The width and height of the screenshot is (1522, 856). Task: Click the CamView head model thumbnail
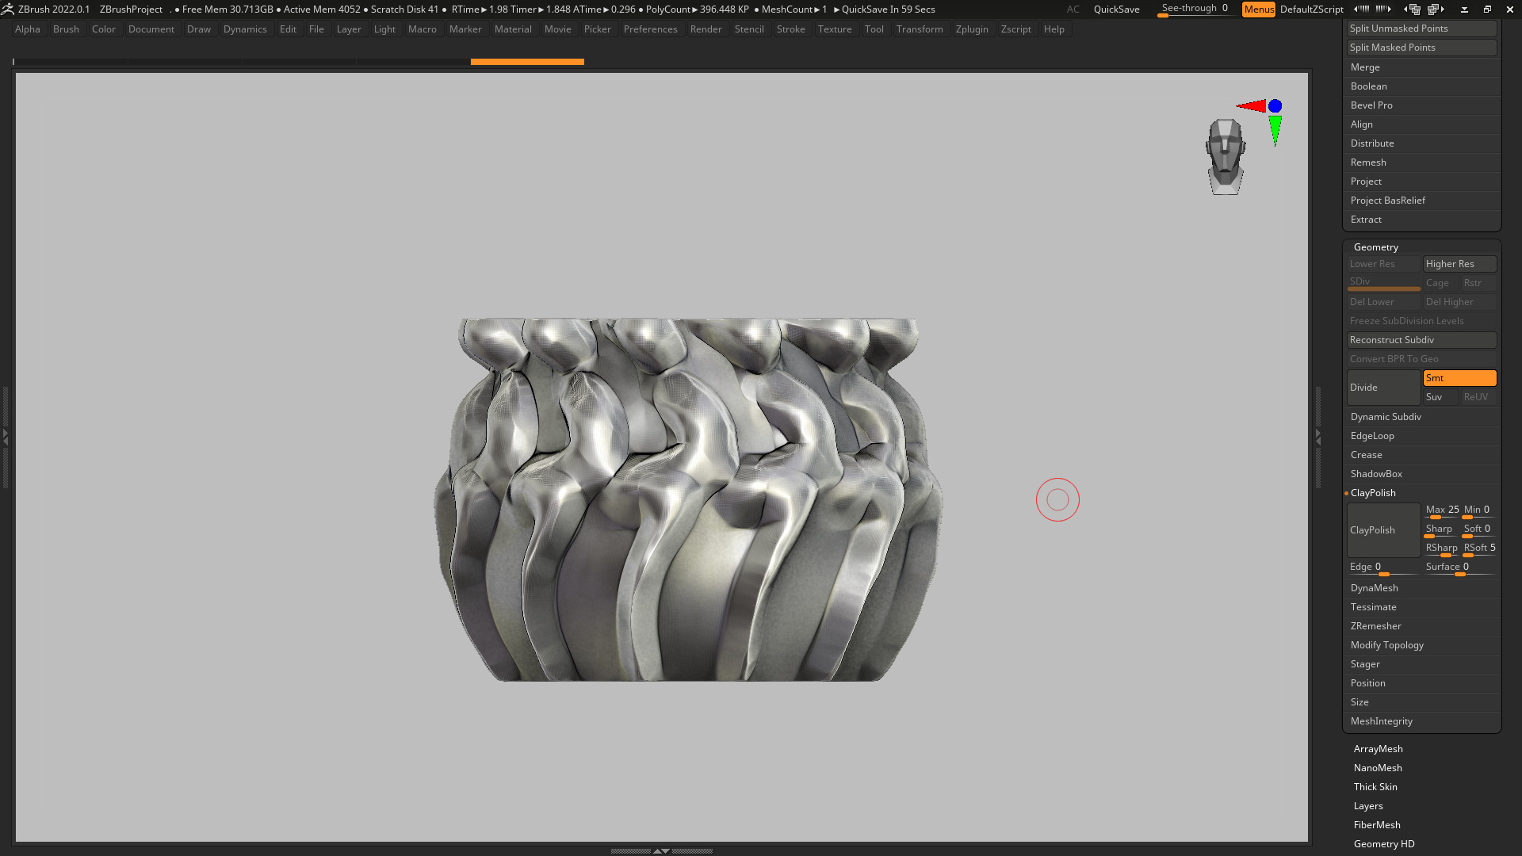pyautogui.click(x=1226, y=157)
